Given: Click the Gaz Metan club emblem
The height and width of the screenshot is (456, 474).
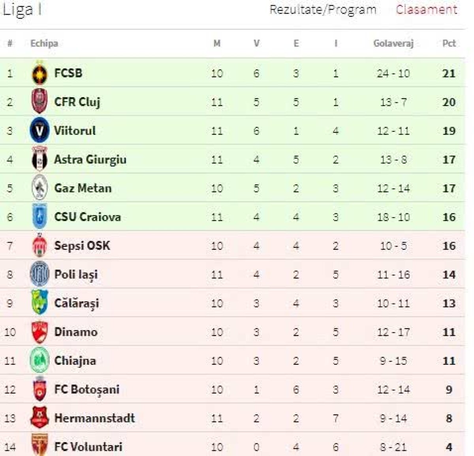Looking at the screenshot, I should coord(40,188).
